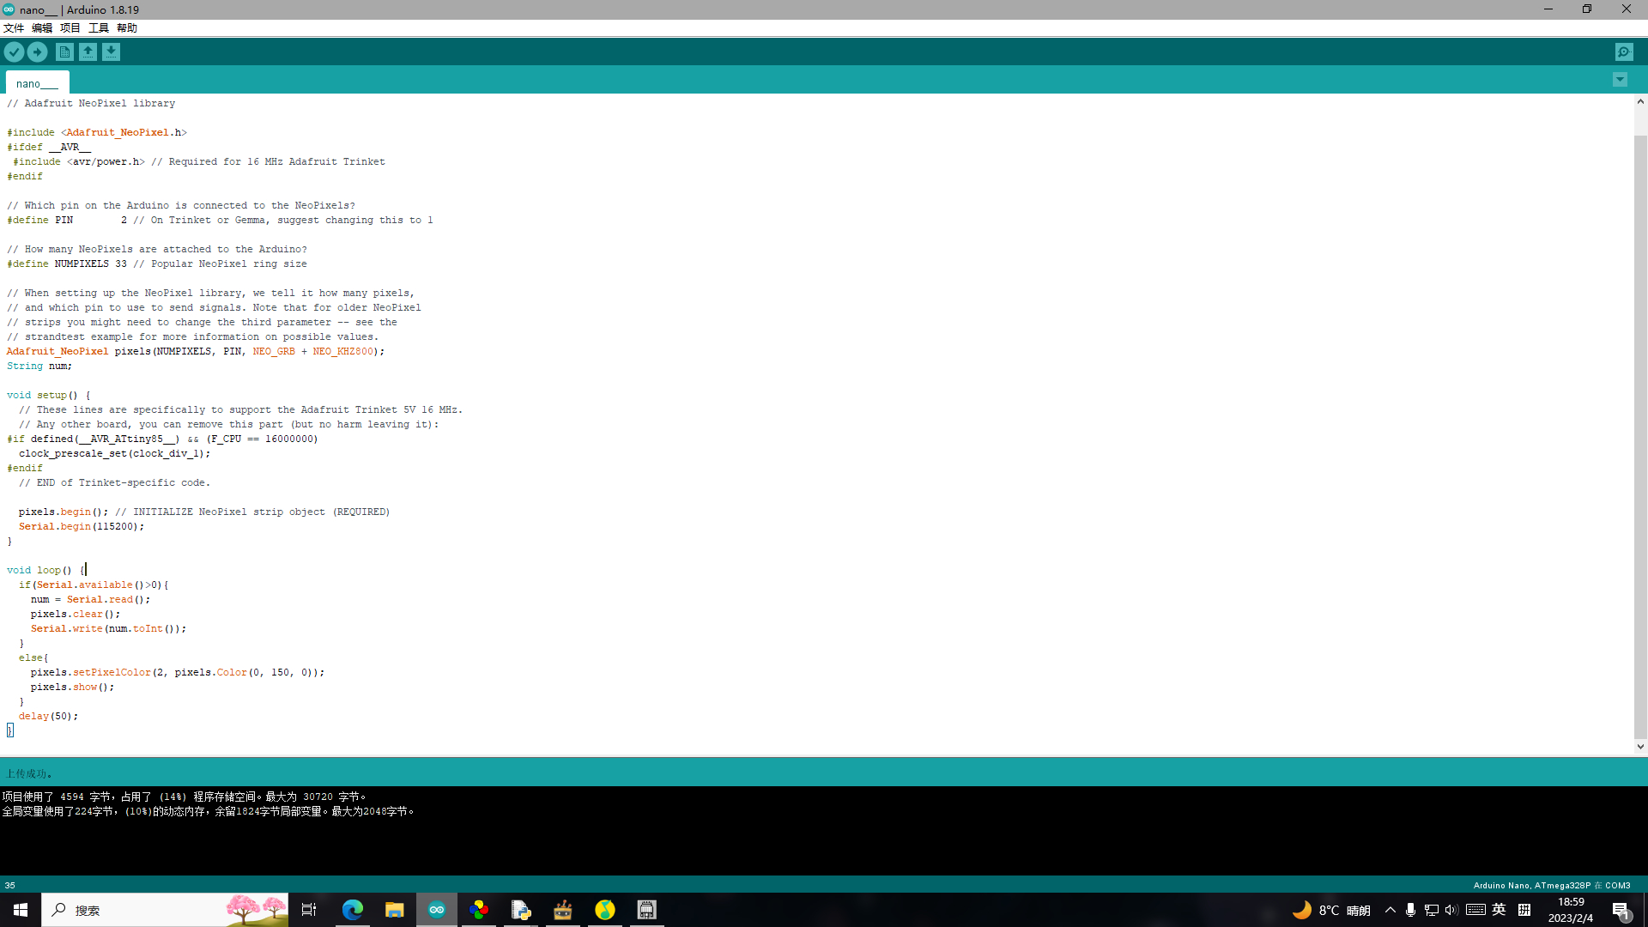
Task: Open the notification center icon
Action: (x=1621, y=911)
